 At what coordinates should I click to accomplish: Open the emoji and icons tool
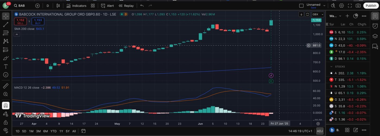coord(6,75)
